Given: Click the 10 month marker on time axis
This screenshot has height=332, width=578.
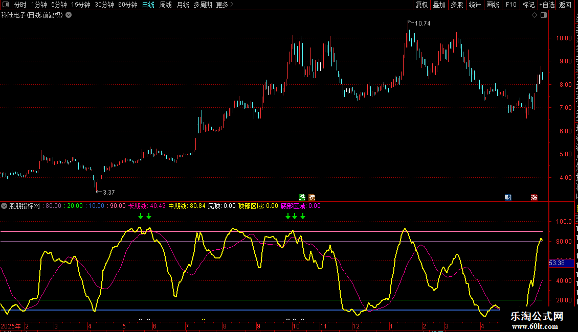Looking at the screenshot, I should (296, 326).
